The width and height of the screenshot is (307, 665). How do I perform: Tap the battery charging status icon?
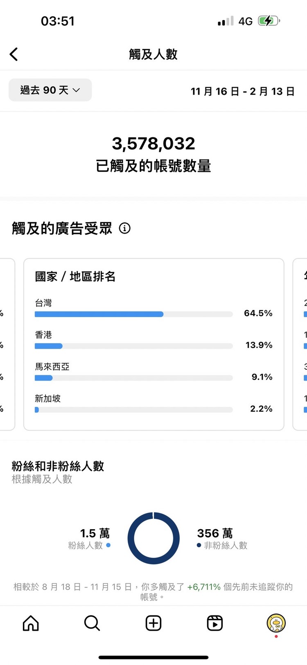269,21
